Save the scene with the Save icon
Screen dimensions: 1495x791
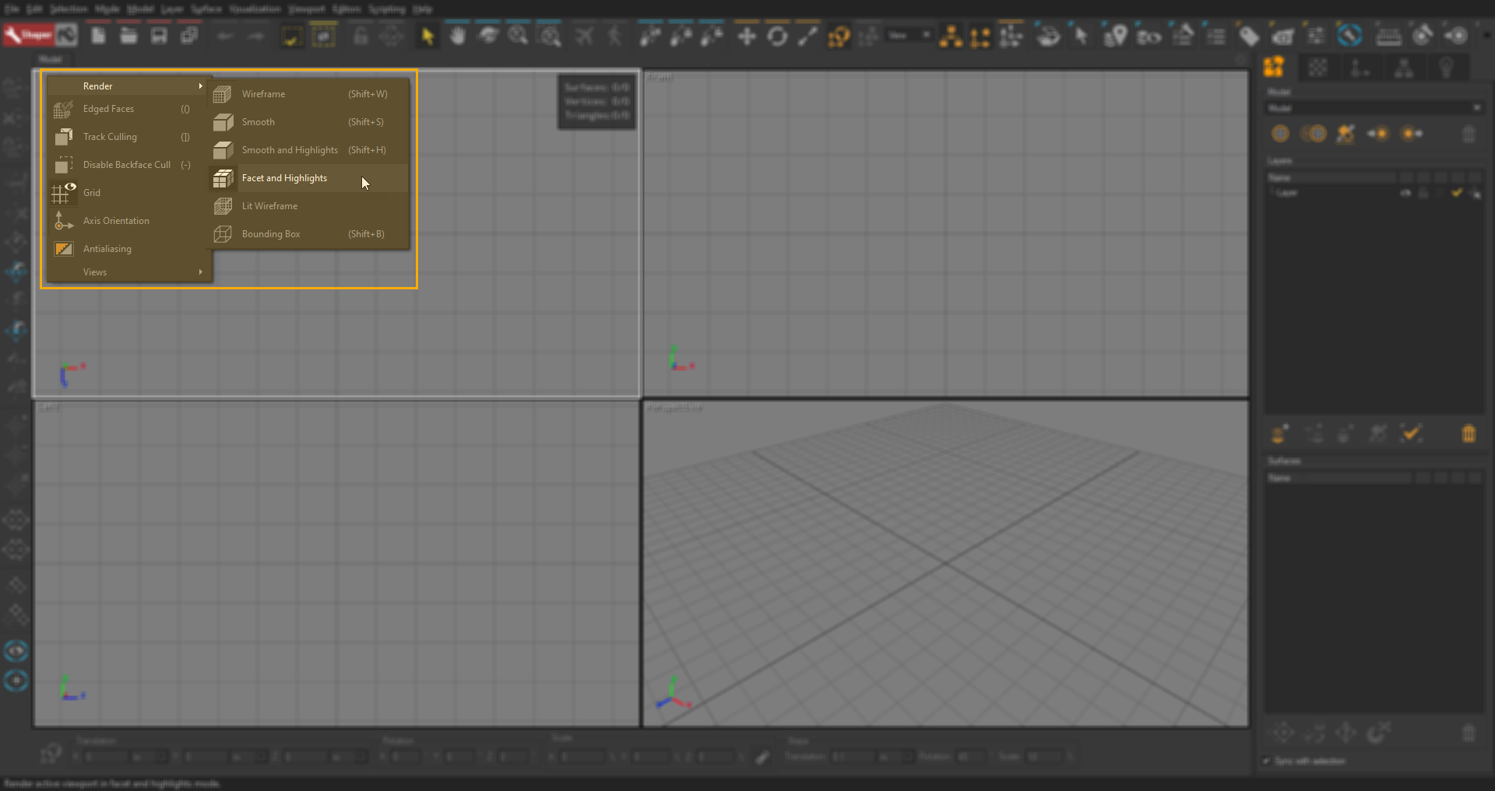pyautogui.click(x=159, y=34)
